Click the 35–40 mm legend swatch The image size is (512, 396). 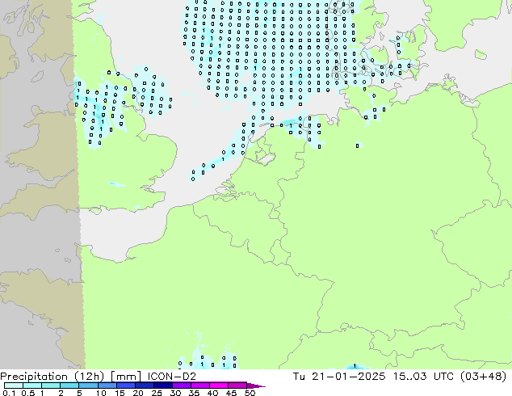pyautogui.click(x=199, y=385)
